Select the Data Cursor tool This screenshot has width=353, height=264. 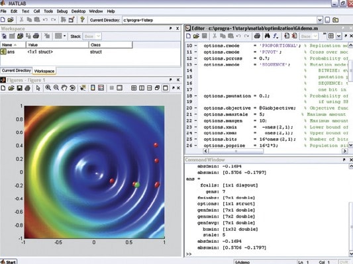(83, 88)
